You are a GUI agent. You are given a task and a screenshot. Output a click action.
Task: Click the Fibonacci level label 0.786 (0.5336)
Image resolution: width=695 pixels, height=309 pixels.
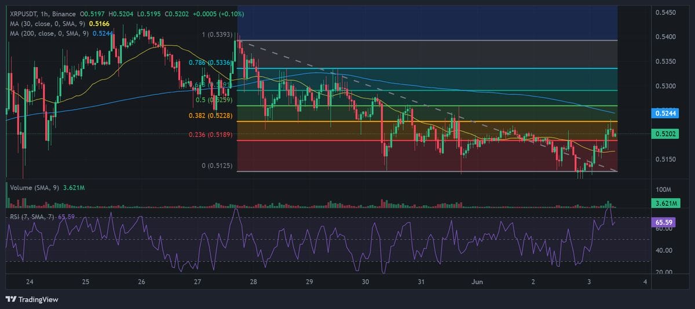(x=209, y=62)
